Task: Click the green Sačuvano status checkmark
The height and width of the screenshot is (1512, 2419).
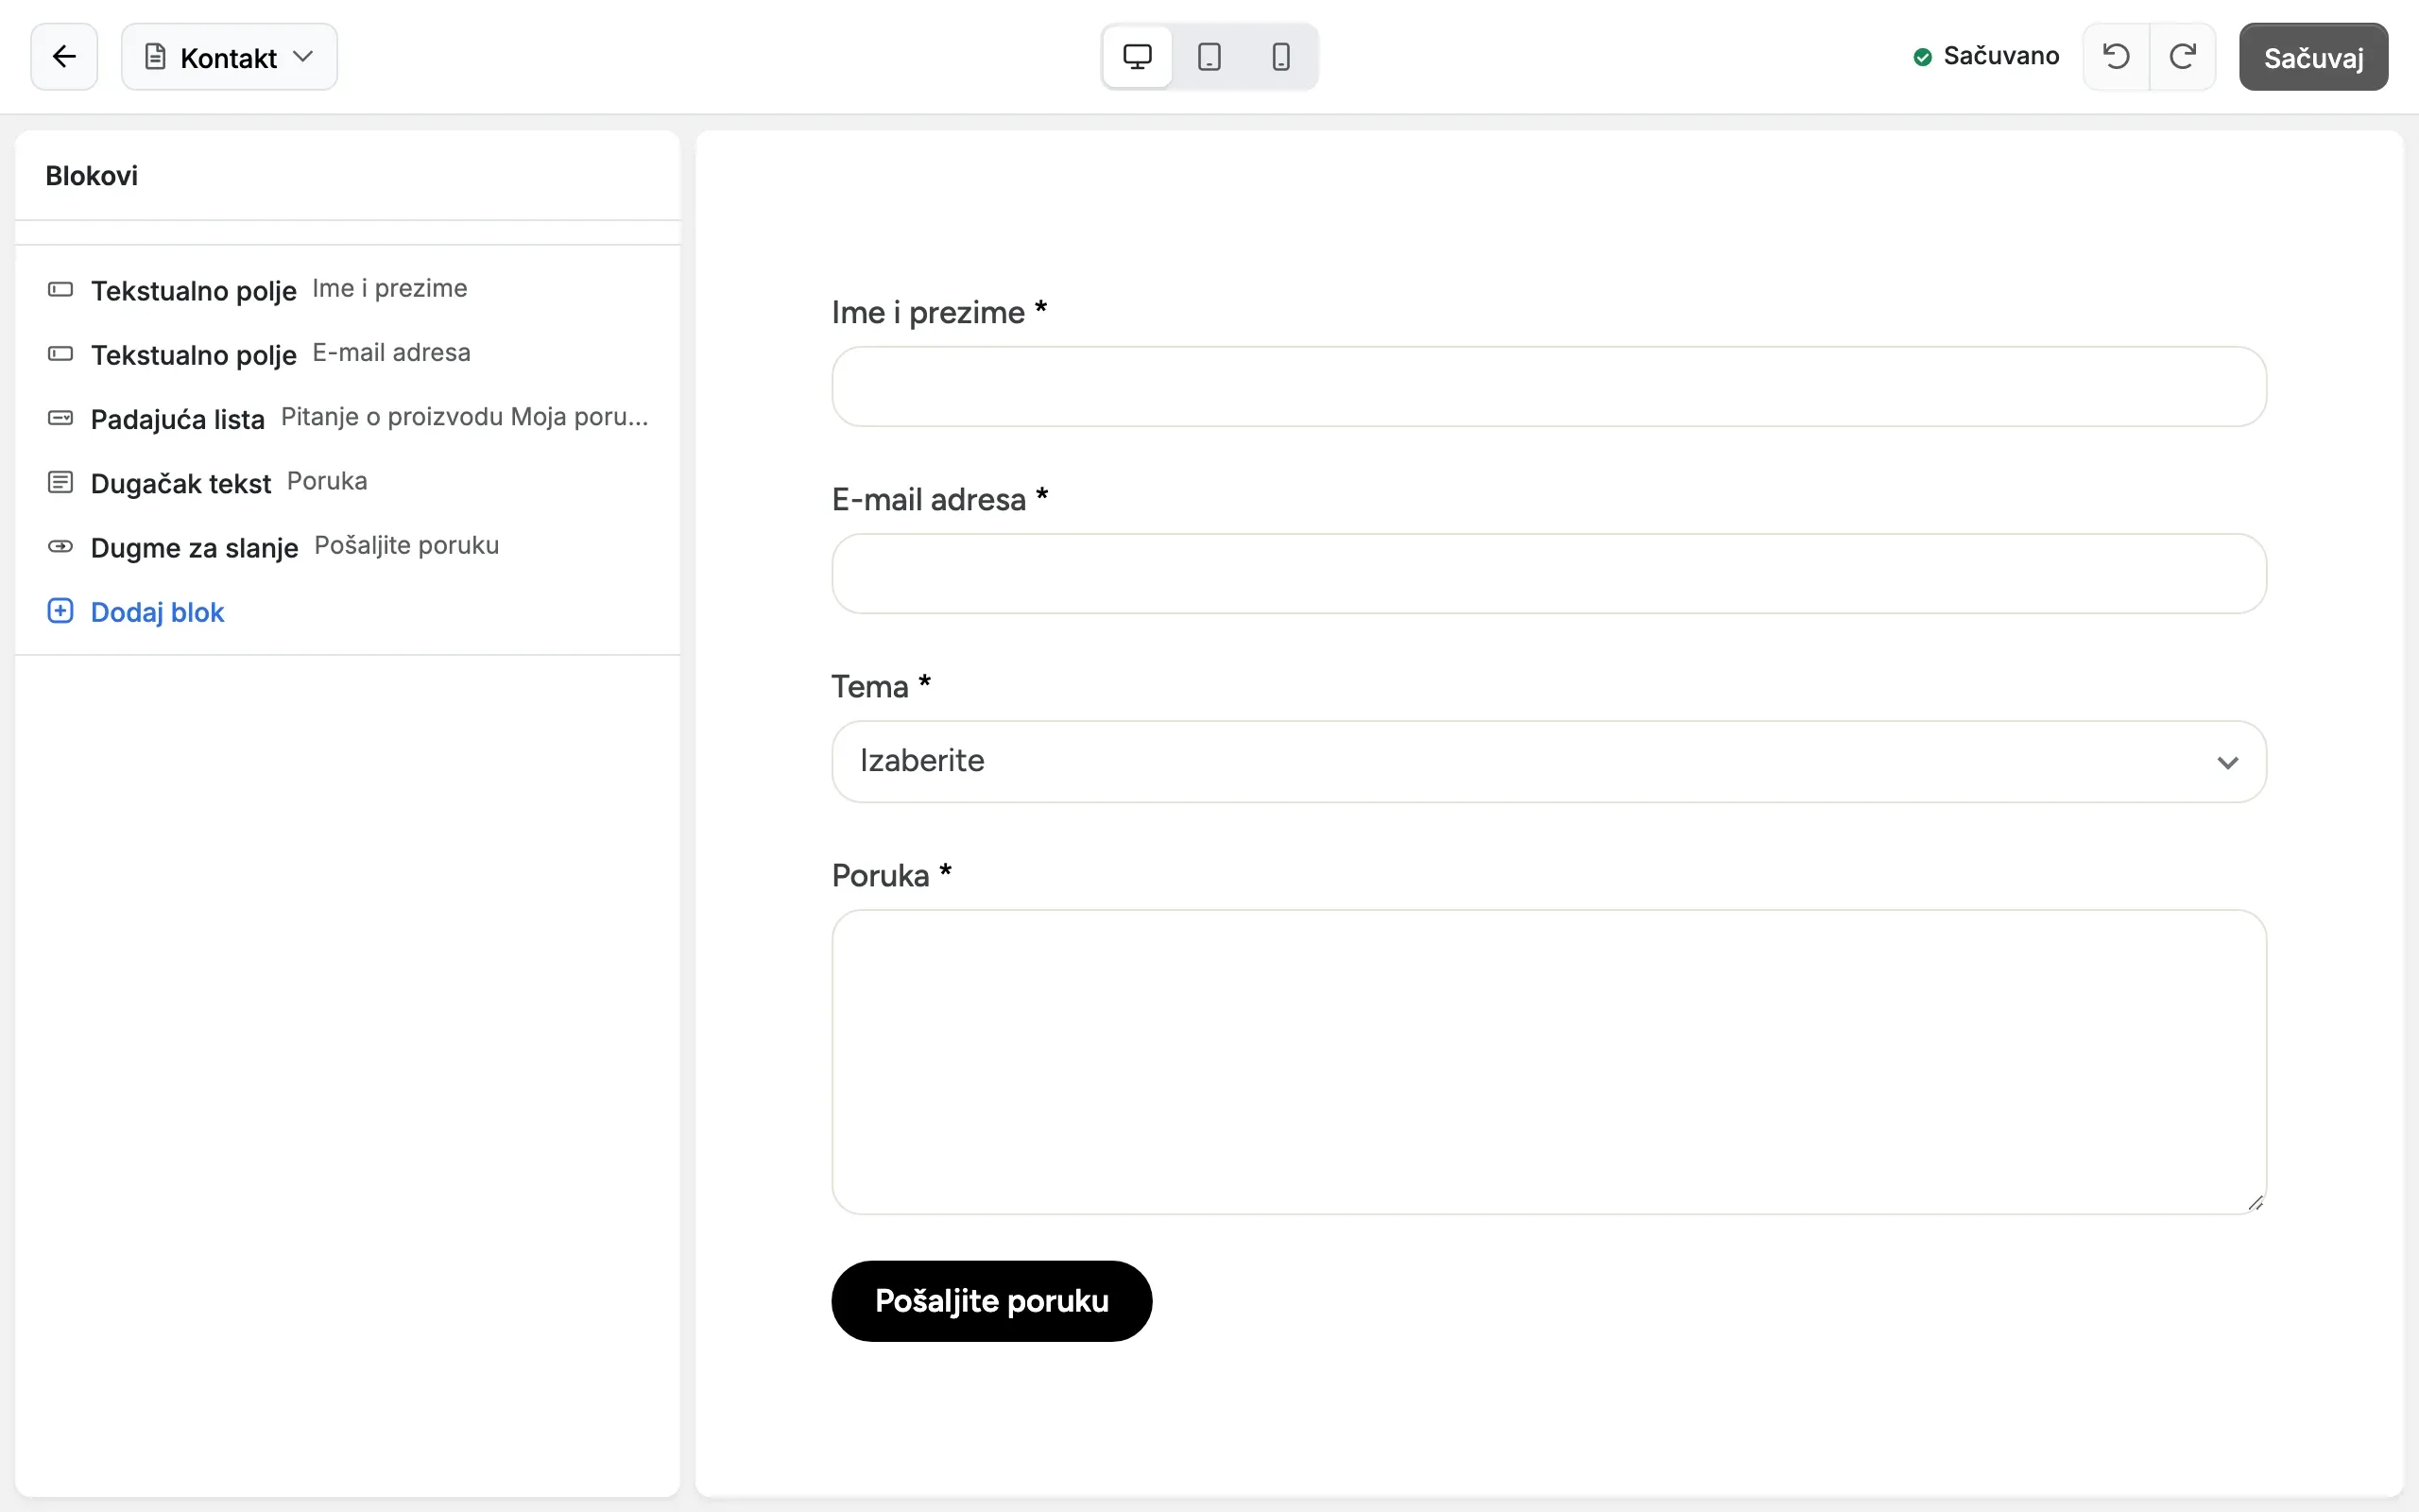Action: (x=1922, y=57)
